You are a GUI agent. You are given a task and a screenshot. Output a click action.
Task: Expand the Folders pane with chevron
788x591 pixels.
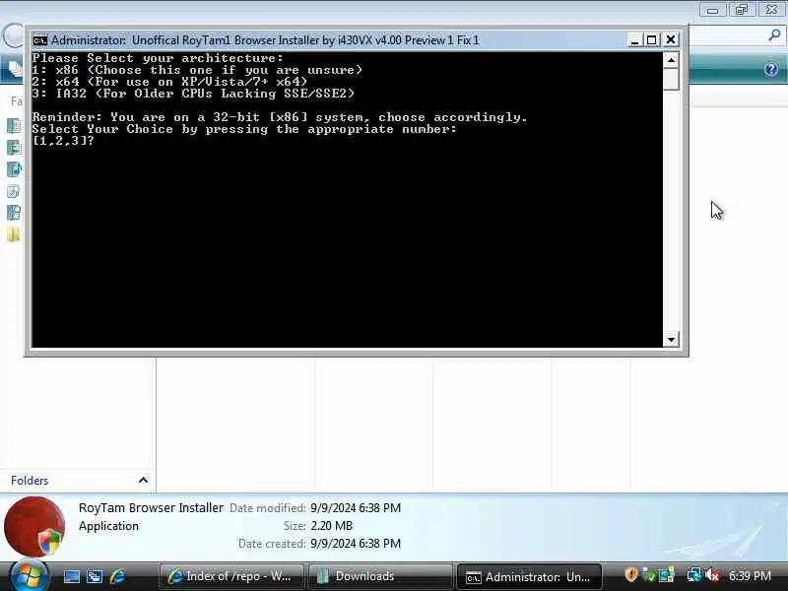pos(143,481)
